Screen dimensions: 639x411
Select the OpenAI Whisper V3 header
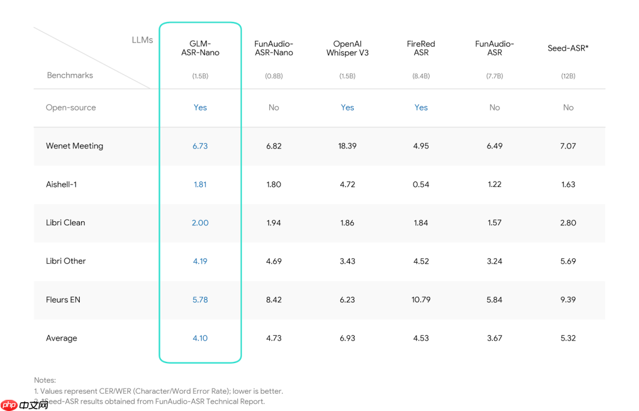347,48
